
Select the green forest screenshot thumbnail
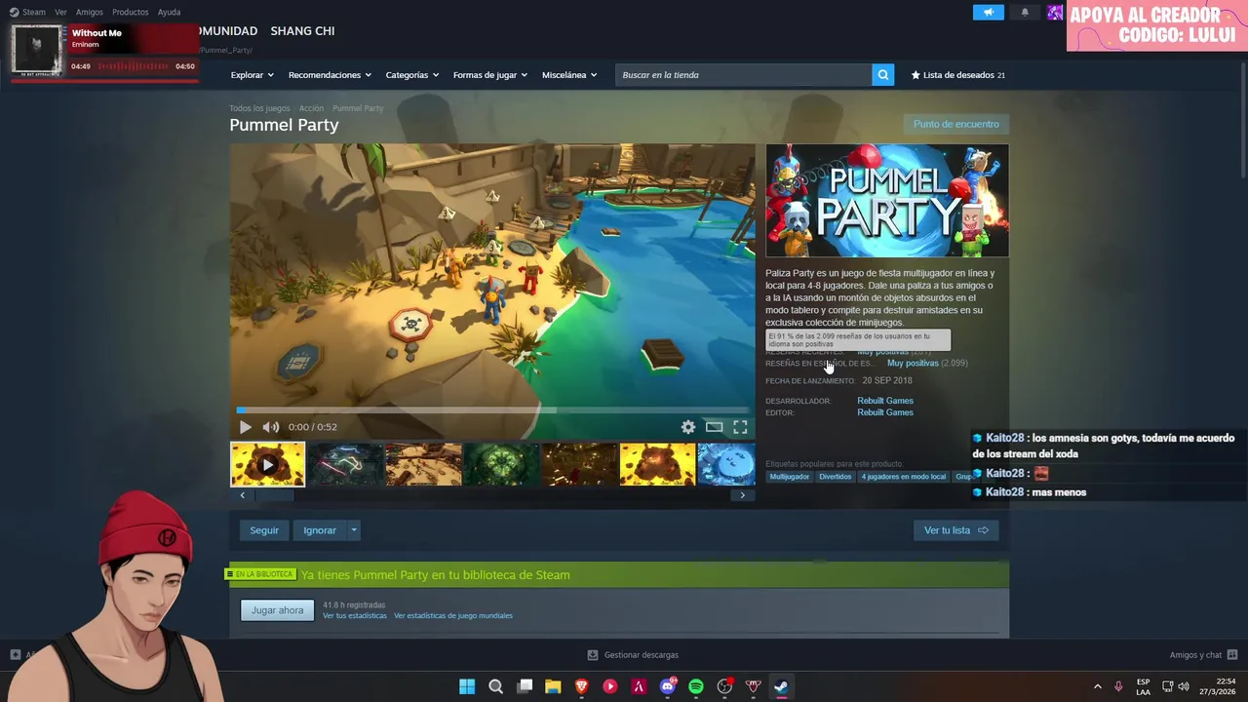(501, 464)
